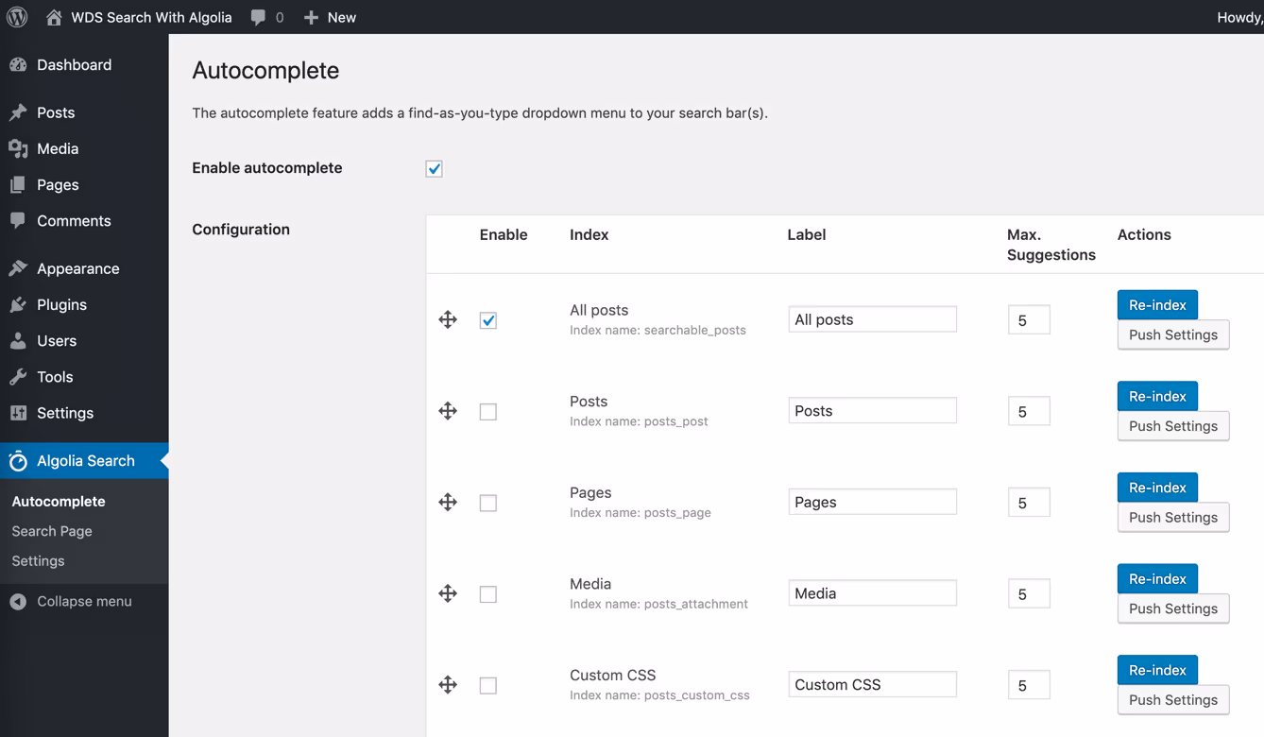Click the Plugins plug icon in sidebar
The width and height of the screenshot is (1264, 737).
pos(18,304)
